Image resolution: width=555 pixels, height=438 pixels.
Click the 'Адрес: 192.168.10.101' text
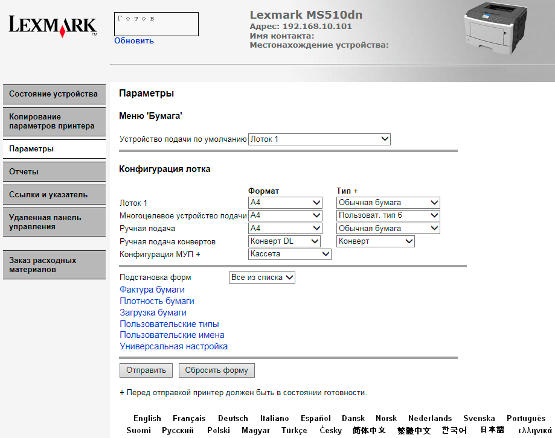pos(301,27)
